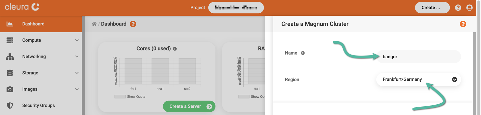
Task: Click the Name input field containing bangor
Action: [418, 57]
